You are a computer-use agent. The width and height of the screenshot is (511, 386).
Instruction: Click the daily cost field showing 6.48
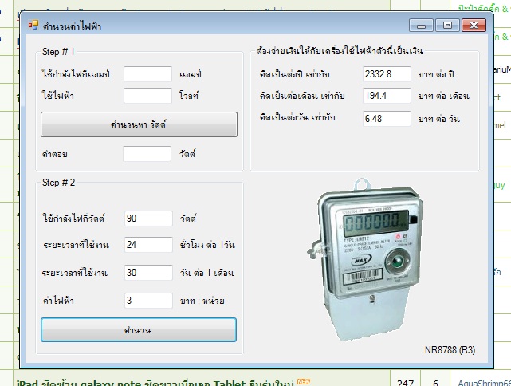pyautogui.click(x=387, y=118)
